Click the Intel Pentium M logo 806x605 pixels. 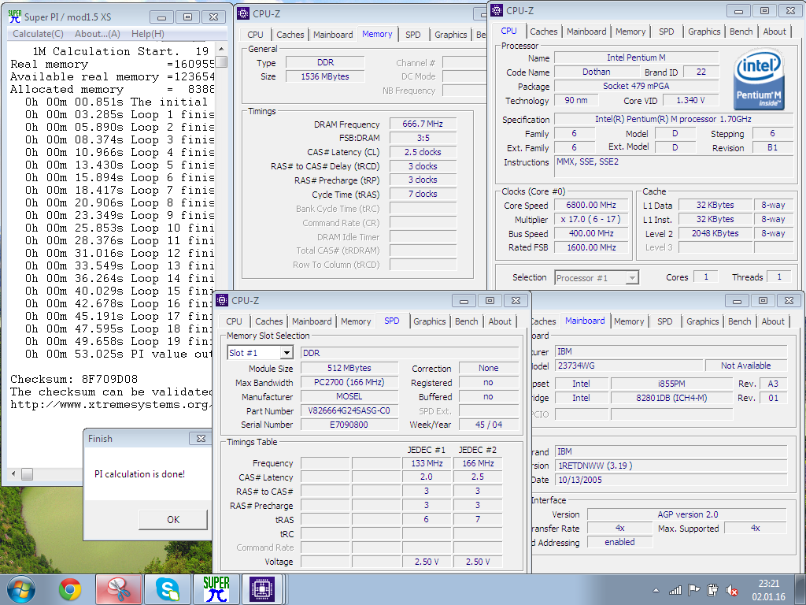point(759,80)
